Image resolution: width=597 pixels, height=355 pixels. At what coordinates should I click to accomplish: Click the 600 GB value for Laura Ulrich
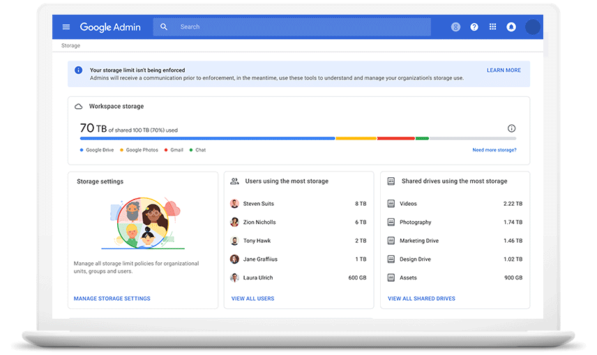pyautogui.click(x=357, y=278)
